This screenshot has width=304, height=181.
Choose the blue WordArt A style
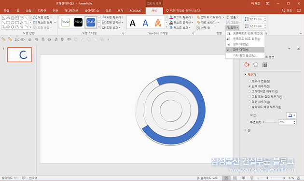coord(145,23)
